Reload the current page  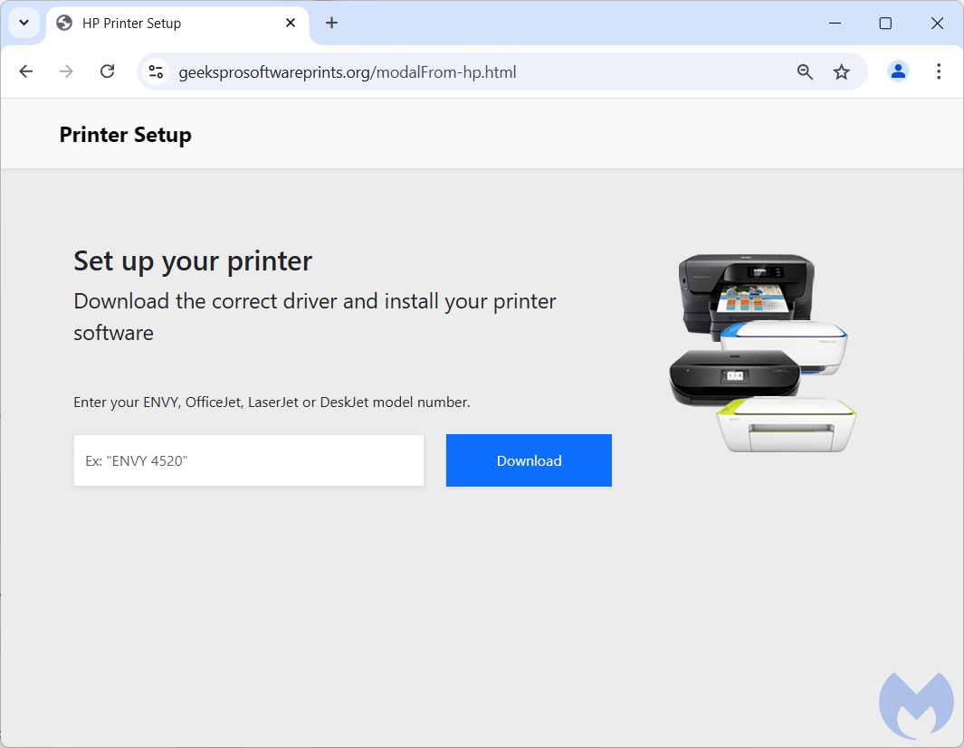(x=108, y=71)
